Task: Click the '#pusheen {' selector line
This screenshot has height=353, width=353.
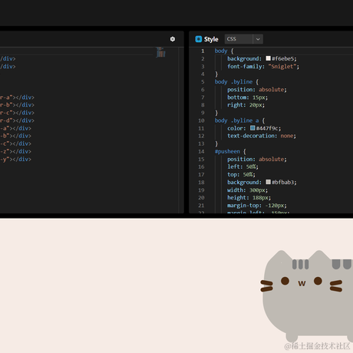Action: pyautogui.click(x=230, y=151)
